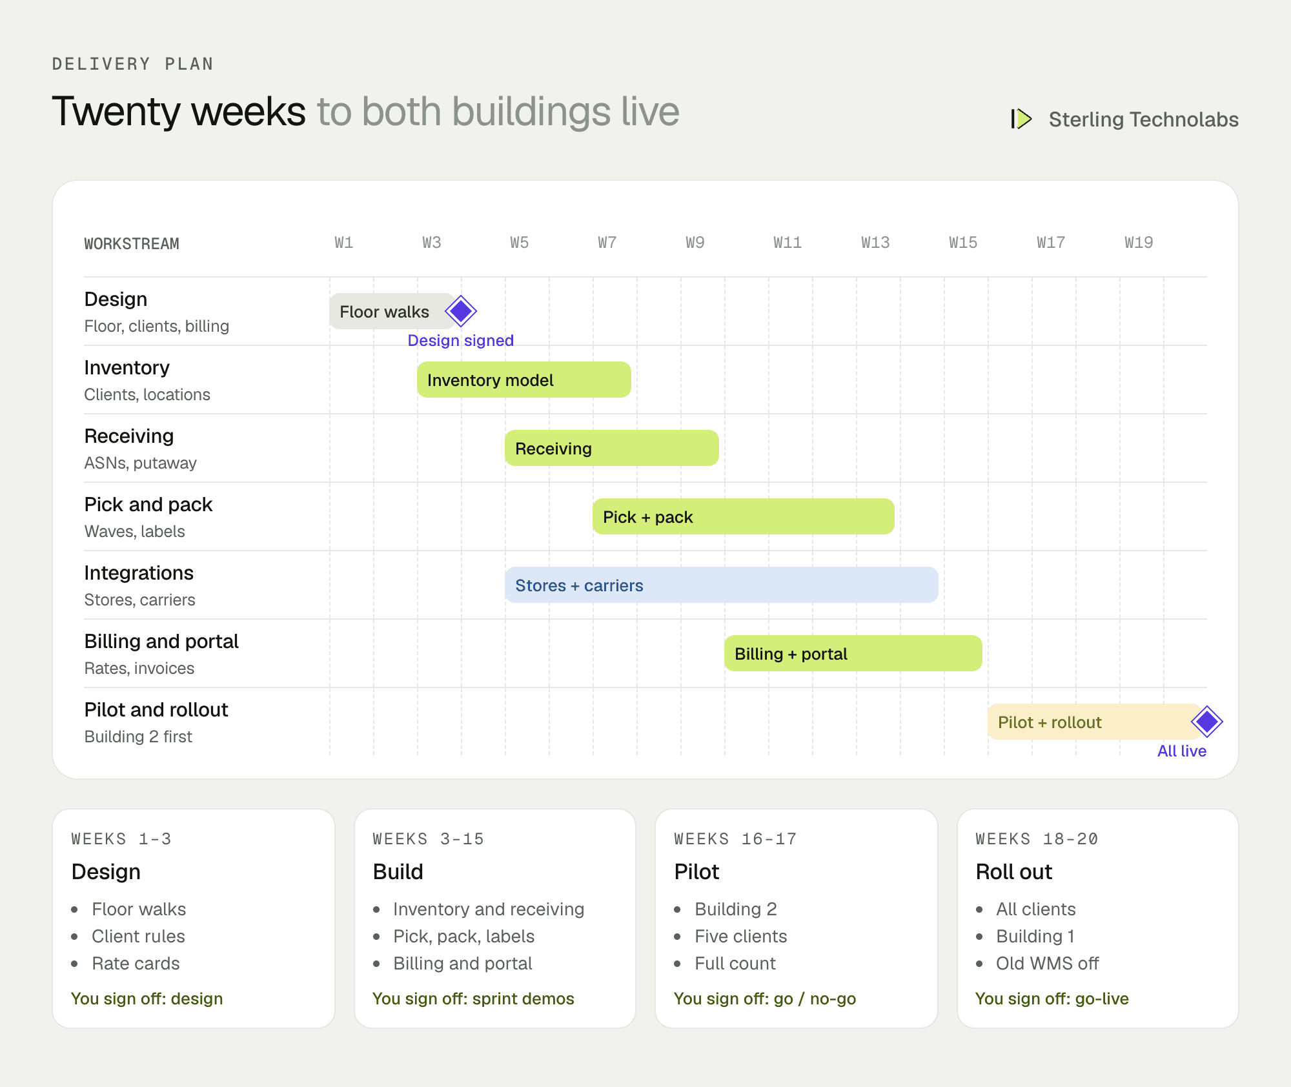Click the 'ASNs, putaway' subtitle
Screen dimensions: 1291x1087
tap(140, 463)
